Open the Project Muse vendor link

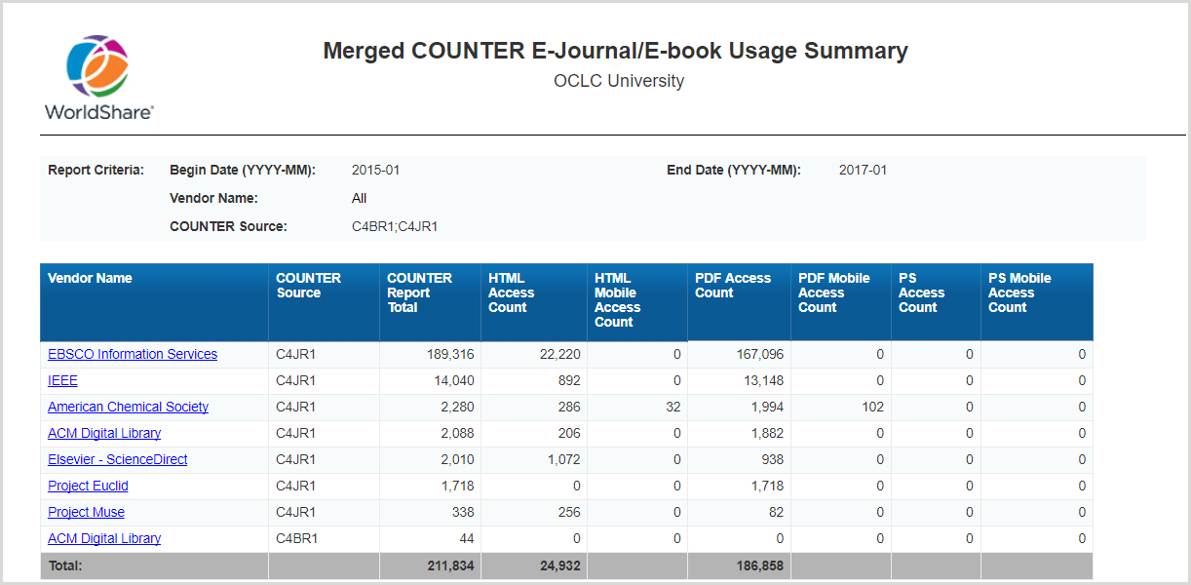pos(86,512)
